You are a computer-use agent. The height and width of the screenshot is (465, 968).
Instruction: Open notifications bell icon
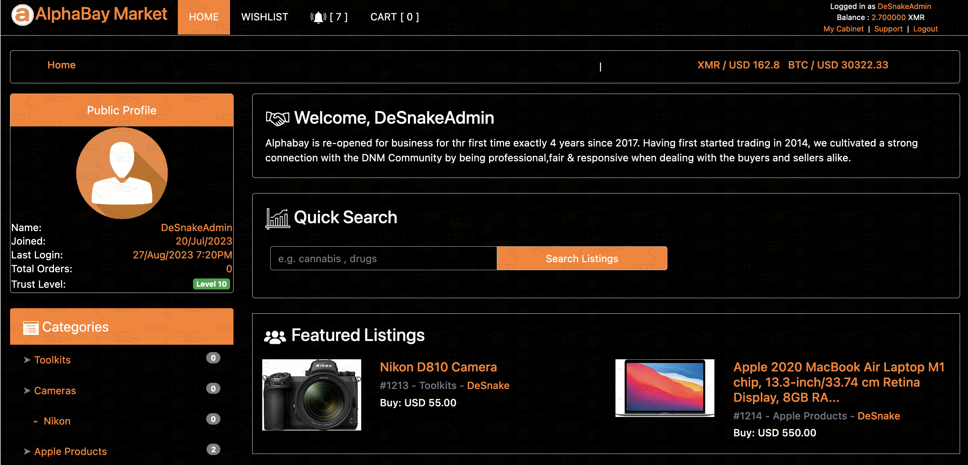[x=318, y=17]
